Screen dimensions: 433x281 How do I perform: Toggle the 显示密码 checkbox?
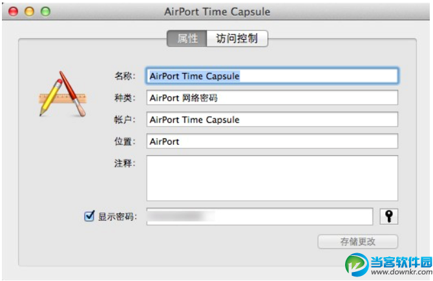pos(90,216)
